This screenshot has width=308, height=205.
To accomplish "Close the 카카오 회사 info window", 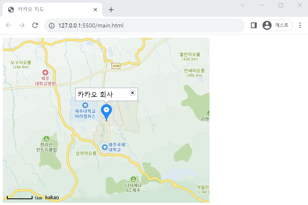I will 133,93.
